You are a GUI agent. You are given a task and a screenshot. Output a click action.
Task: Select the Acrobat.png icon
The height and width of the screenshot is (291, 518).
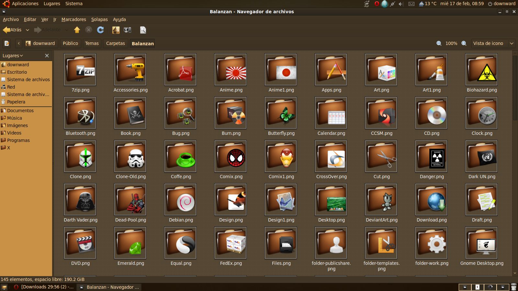pyautogui.click(x=180, y=70)
